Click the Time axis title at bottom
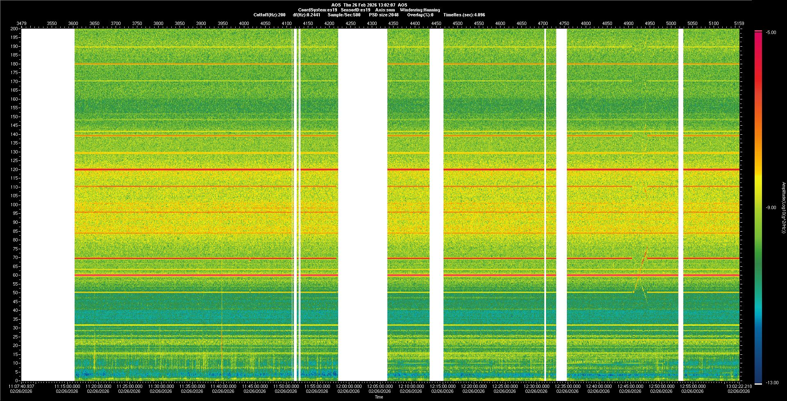787x401 pixels. [x=379, y=397]
